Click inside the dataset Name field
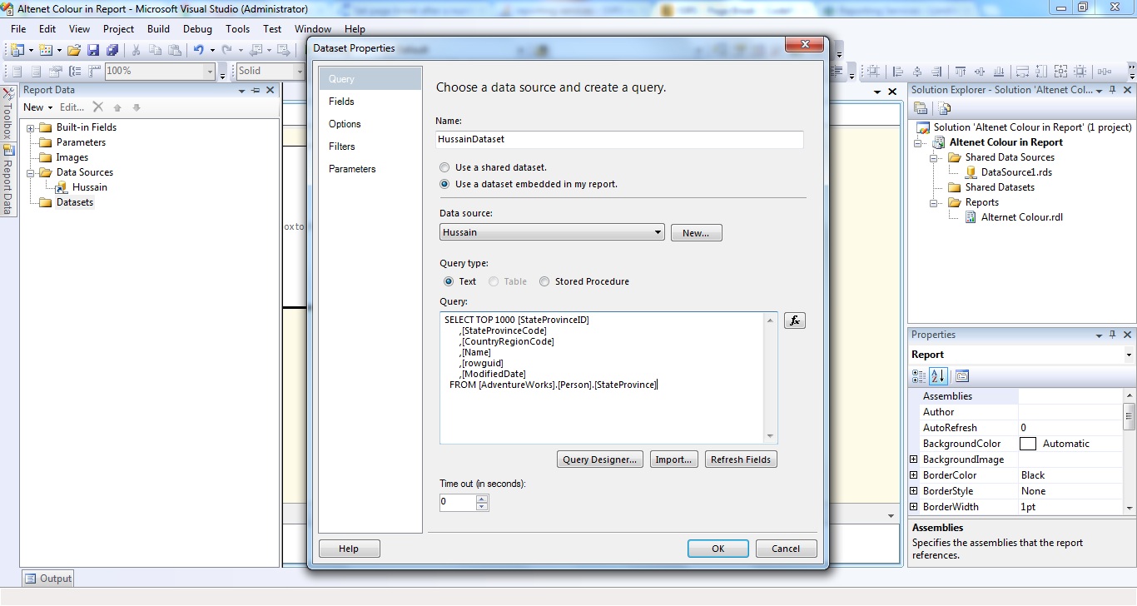Image resolution: width=1137 pixels, height=606 pixels. point(620,140)
